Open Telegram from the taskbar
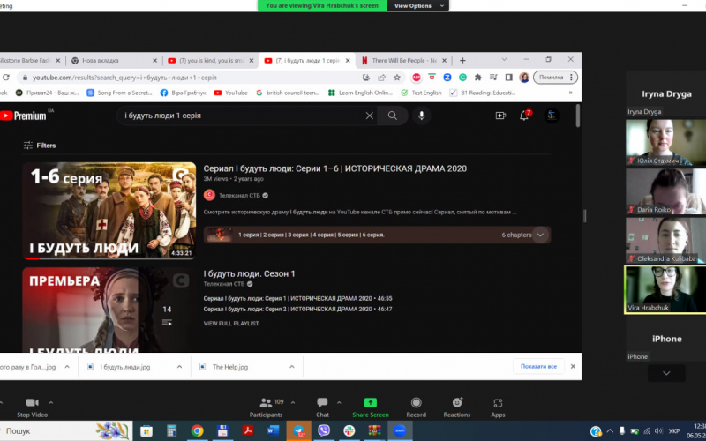This screenshot has height=441, width=706. tap(299, 431)
